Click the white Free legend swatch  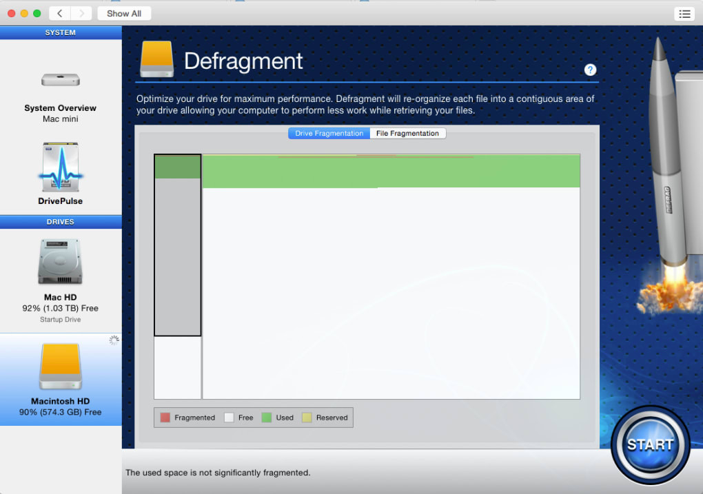pyautogui.click(x=229, y=418)
